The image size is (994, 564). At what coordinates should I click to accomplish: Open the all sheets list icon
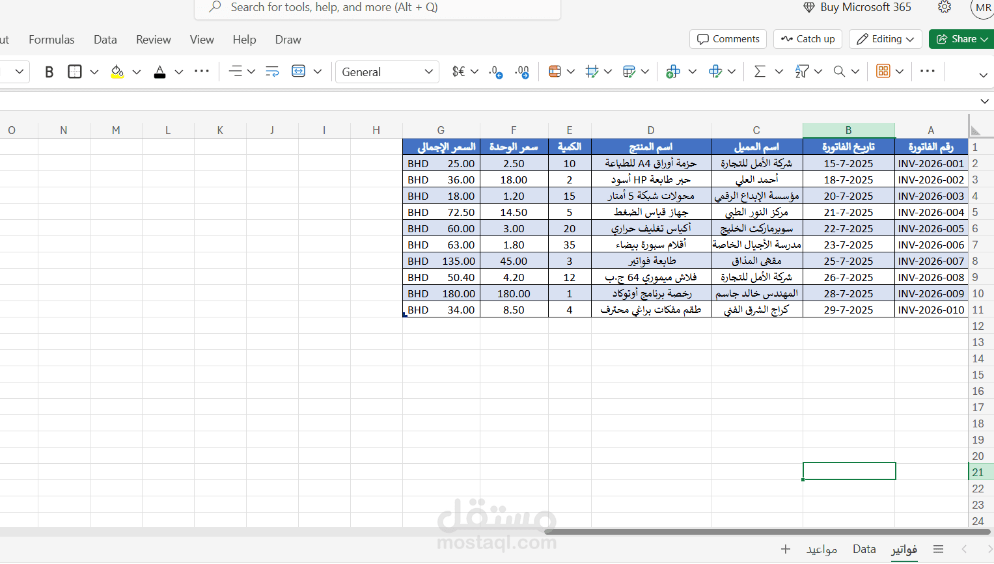tap(938, 550)
